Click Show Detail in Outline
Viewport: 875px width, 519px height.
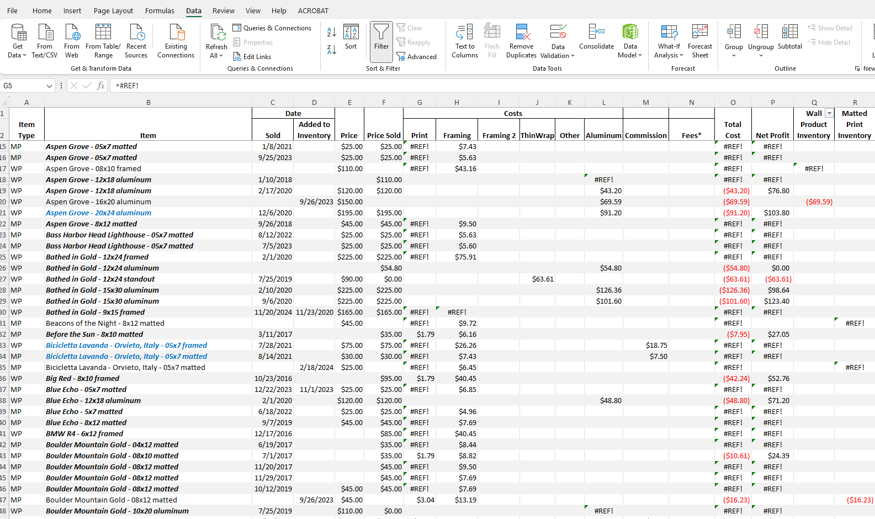pyautogui.click(x=830, y=28)
